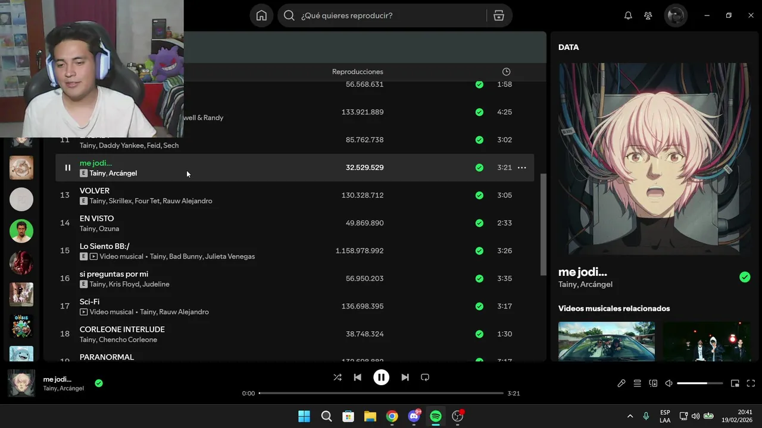Open artist link Chencho Corleone
The width and height of the screenshot is (762, 428).
click(128, 340)
